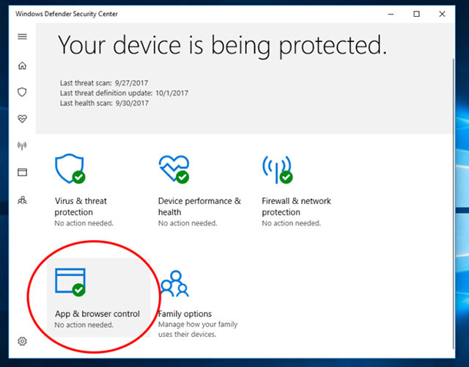Image resolution: width=469 pixels, height=367 pixels.
Task: Click 'Your device is being protected.' heading
Action: [223, 46]
